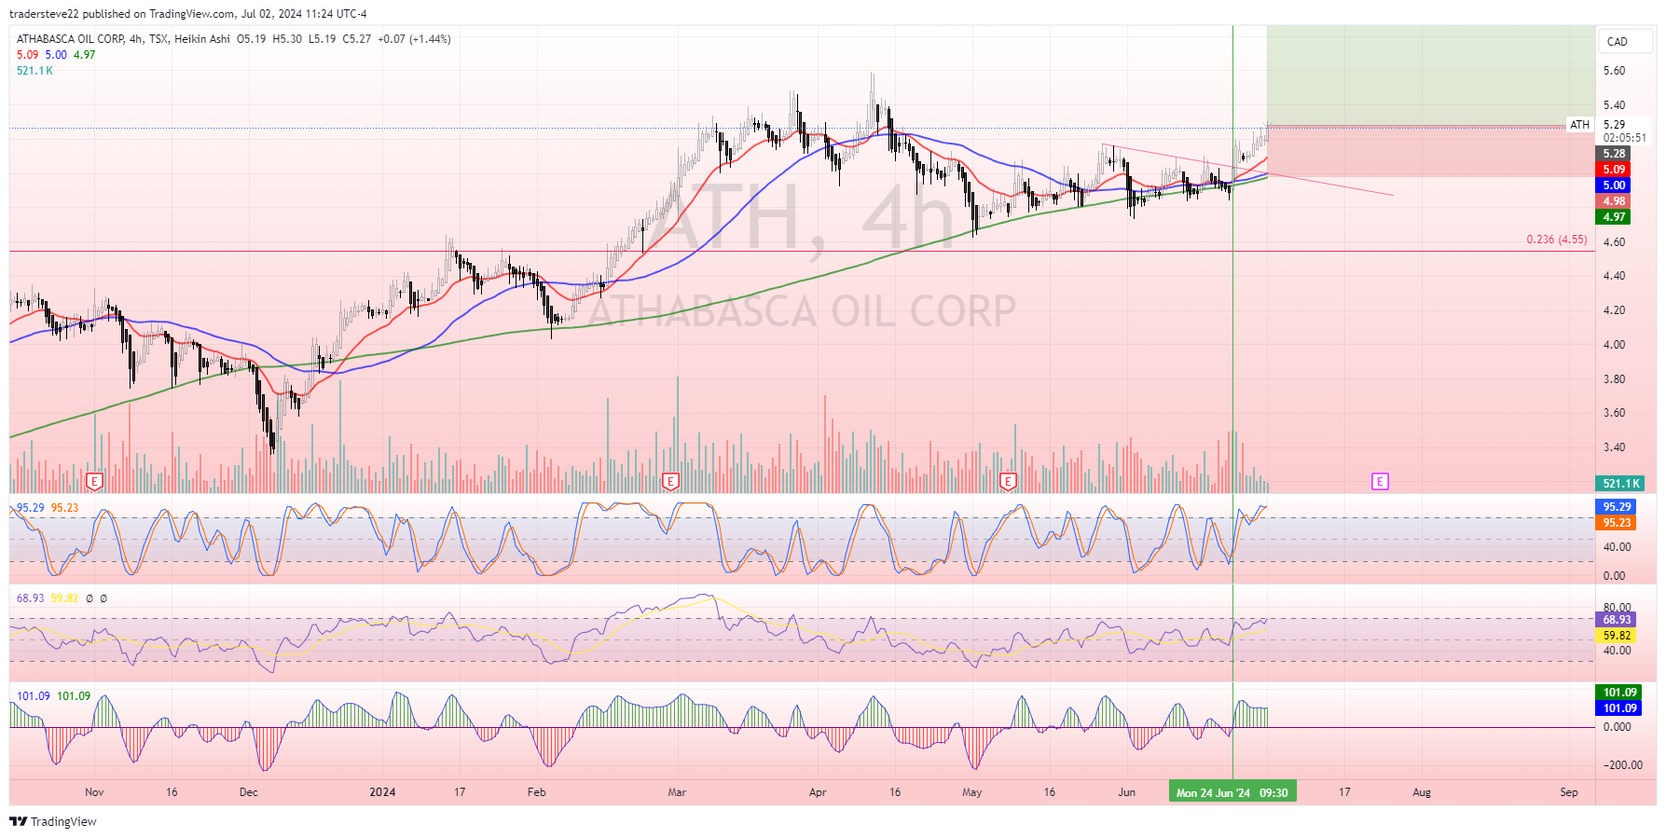Select the green profit target zone of long position
1666x838 pixels.
[x=1430, y=76]
